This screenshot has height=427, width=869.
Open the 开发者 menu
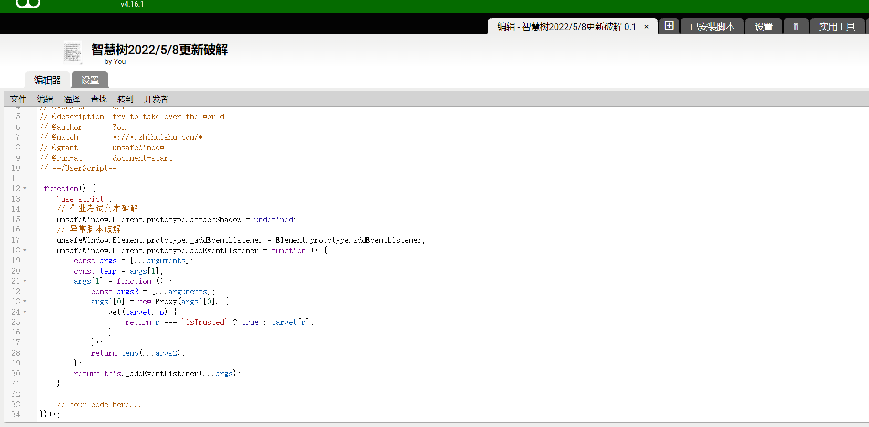[156, 99]
